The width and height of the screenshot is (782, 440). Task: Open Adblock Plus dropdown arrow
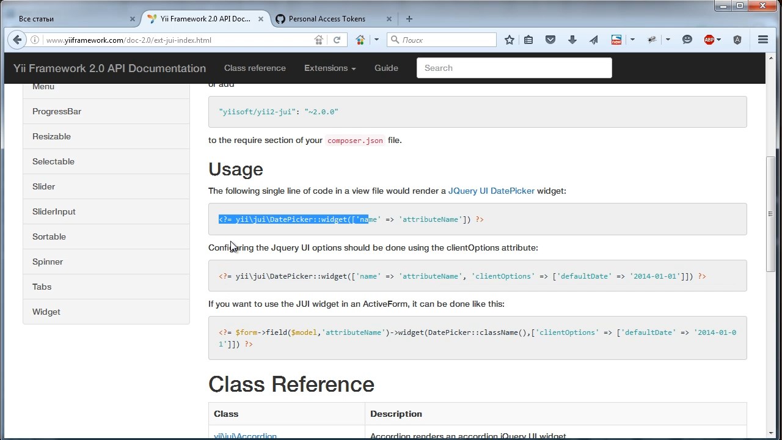(x=719, y=40)
